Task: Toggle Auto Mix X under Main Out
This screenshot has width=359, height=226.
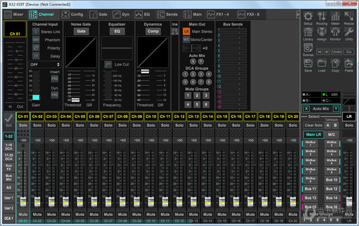Action: coord(193,61)
